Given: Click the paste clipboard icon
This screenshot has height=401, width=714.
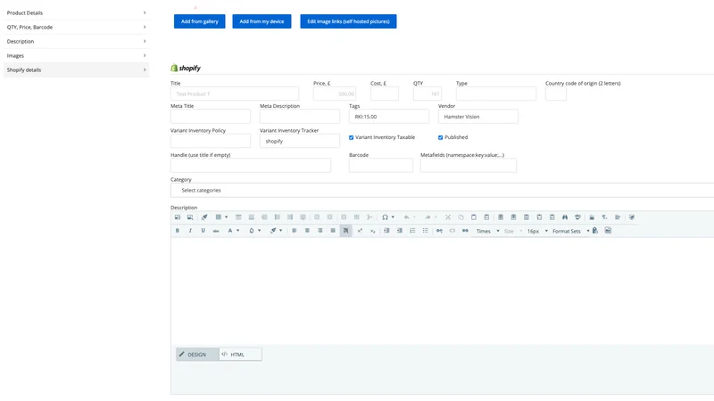Looking at the screenshot, I should pos(474,217).
